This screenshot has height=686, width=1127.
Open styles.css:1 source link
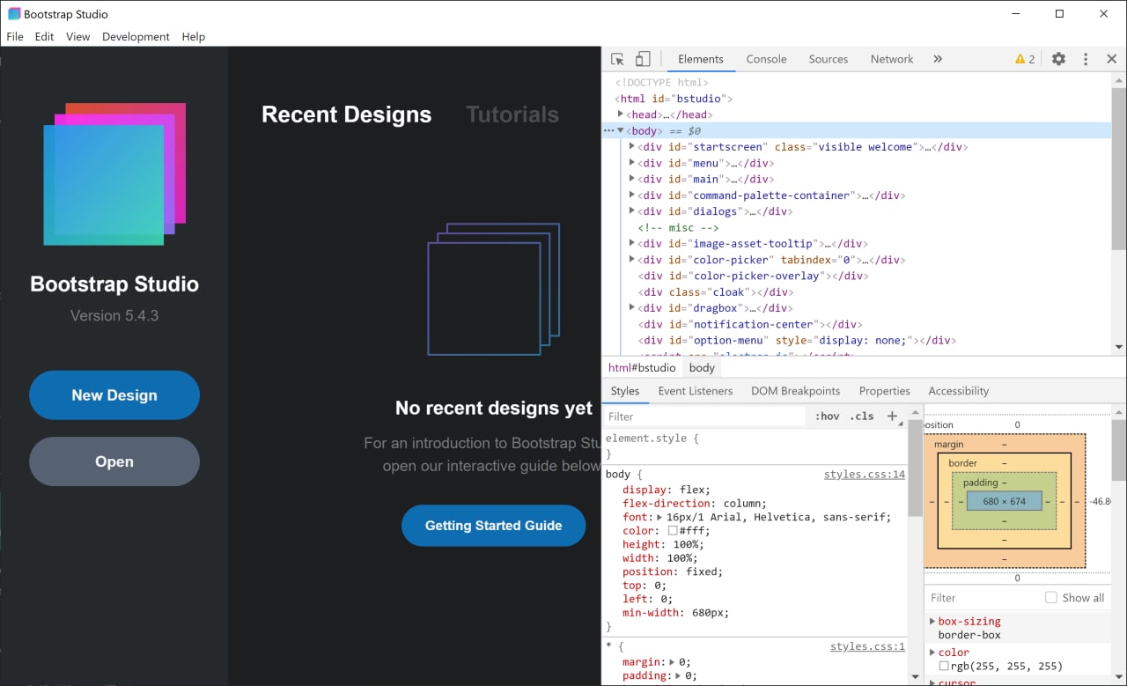[x=867, y=647]
